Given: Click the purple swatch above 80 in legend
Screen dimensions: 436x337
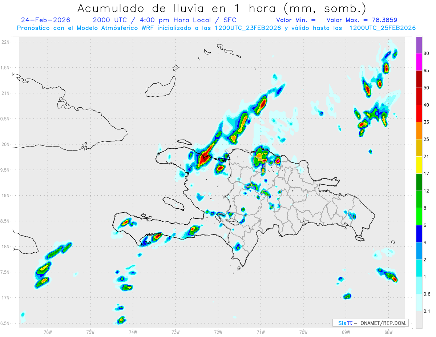Looking at the screenshot, I should coord(419,45).
